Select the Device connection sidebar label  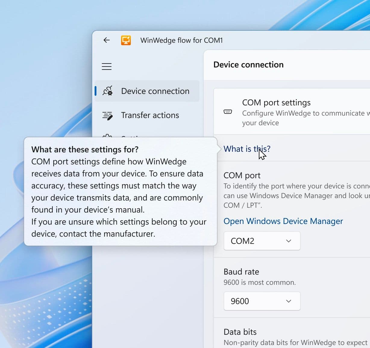(155, 91)
